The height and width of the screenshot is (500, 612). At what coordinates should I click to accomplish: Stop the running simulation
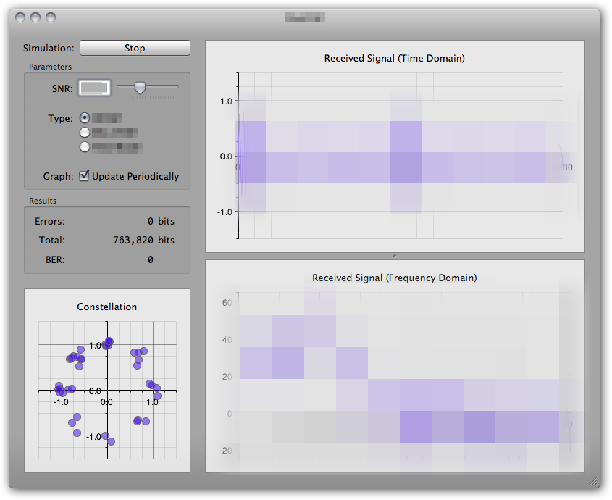pos(135,48)
